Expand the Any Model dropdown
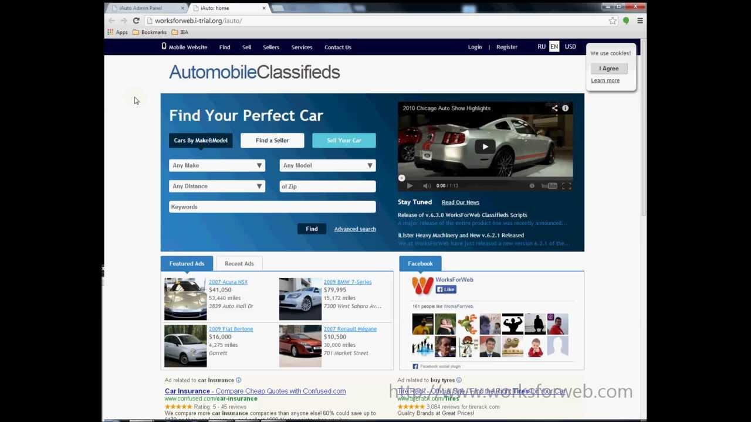 click(x=327, y=165)
